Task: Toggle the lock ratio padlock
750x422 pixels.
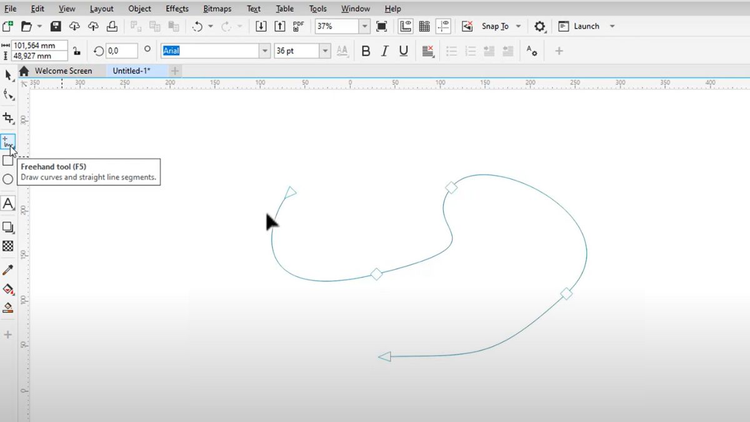Action: [x=76, y=51]
